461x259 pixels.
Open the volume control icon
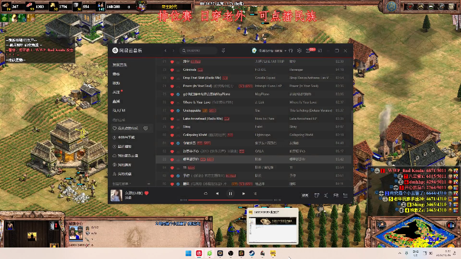(326, 195)
